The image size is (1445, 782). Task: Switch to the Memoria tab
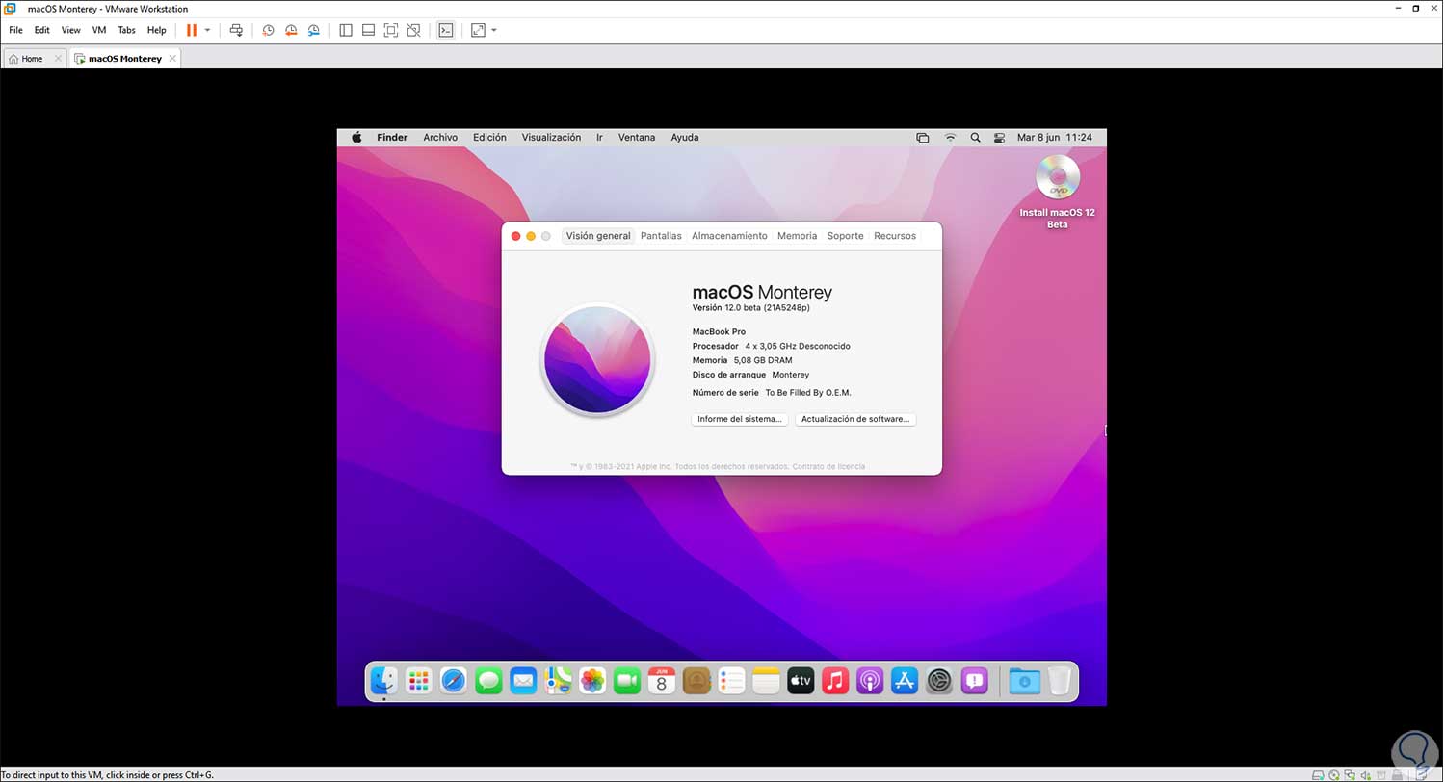[797, 236]
